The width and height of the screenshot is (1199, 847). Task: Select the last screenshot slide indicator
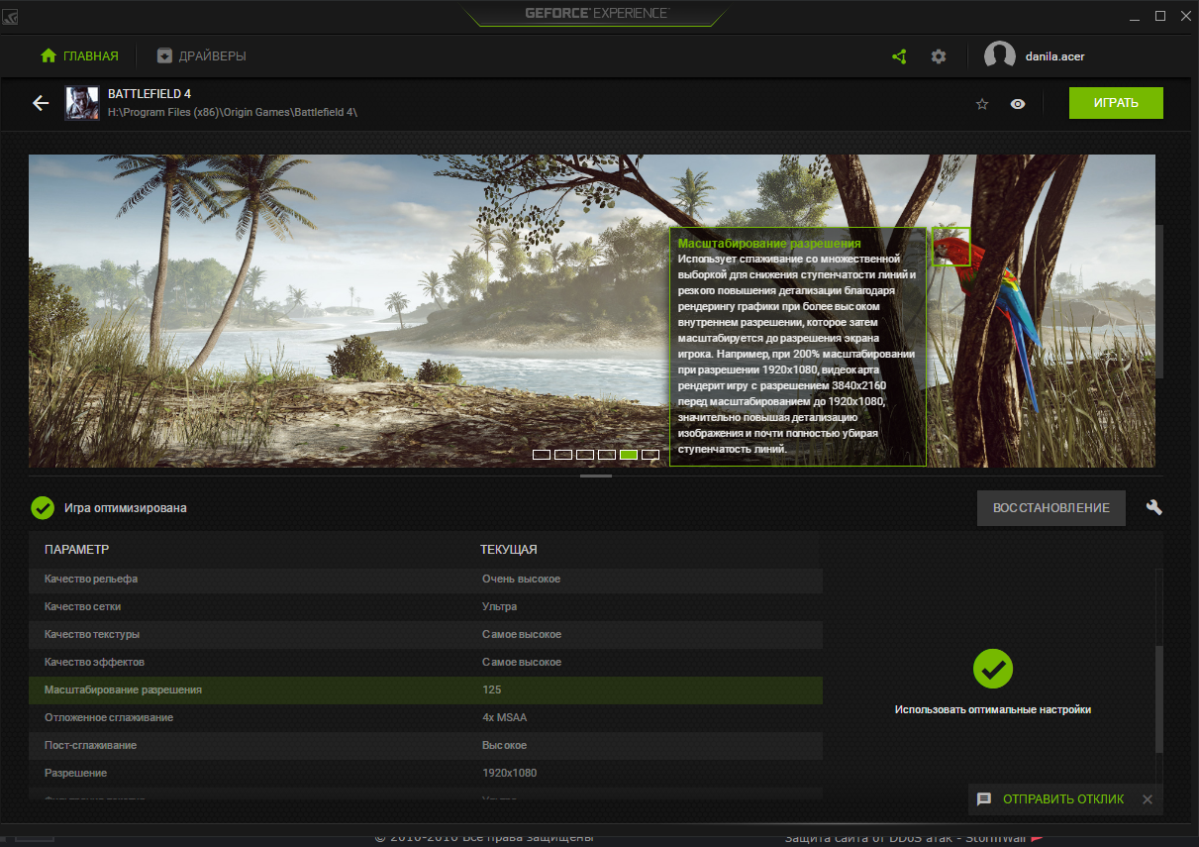coord(650,455)
